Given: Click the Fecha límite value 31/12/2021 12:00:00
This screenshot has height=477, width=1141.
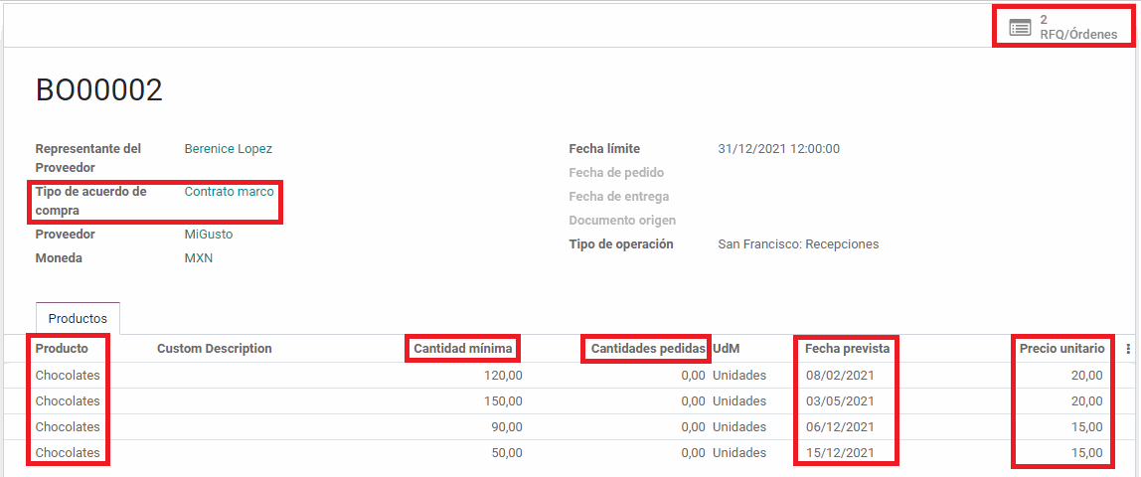Looking at the screenshot, I should [778, 149].
